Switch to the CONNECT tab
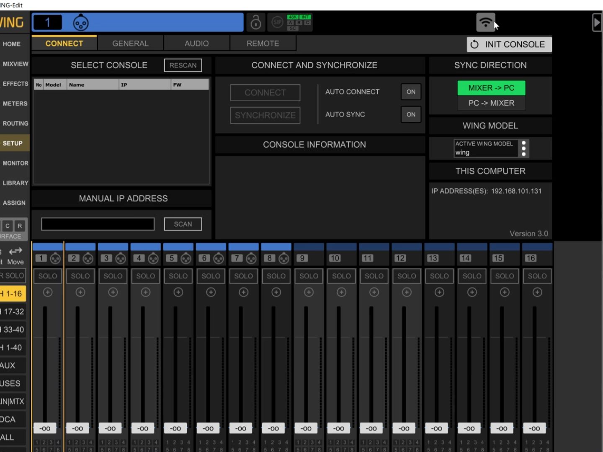The width and height of the screenshot is (603, 452). pyautogui.click(x=64, y=43)
